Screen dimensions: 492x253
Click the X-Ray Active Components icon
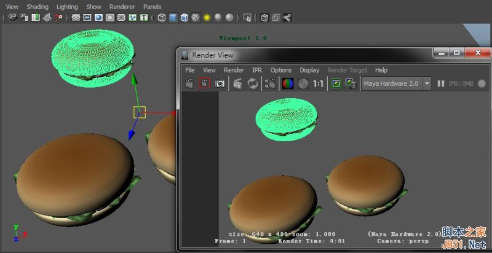pyautogui.click(x=276, y=18)
